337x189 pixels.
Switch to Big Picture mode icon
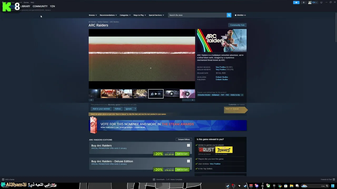pyautogui.click(x=321, y=2)
